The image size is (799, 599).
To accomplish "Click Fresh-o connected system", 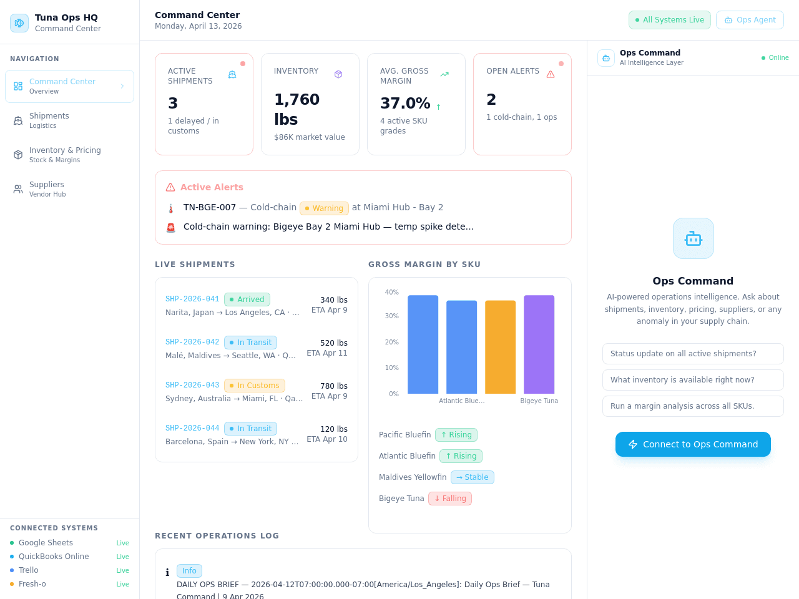I will click(x=69, y=584).
